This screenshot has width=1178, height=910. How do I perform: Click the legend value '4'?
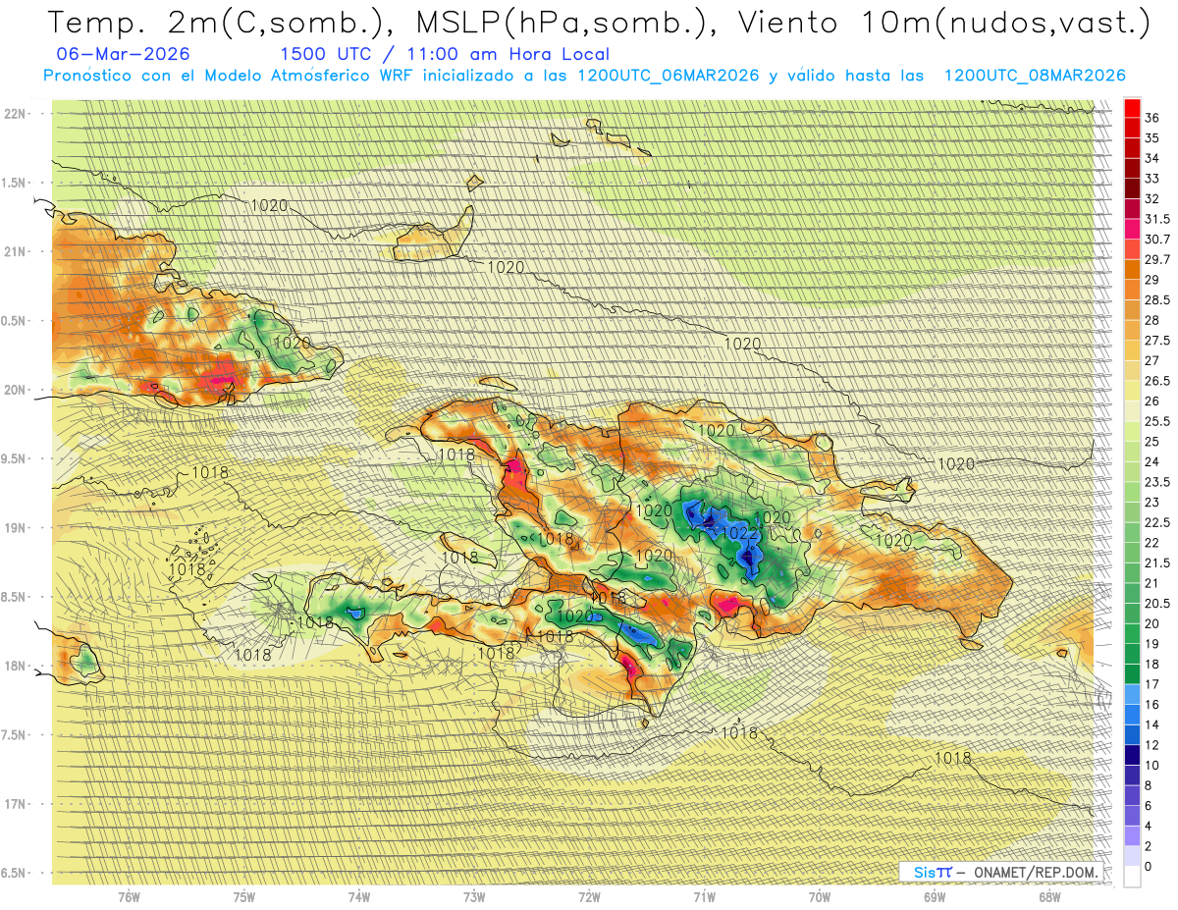click(1149, 826)
